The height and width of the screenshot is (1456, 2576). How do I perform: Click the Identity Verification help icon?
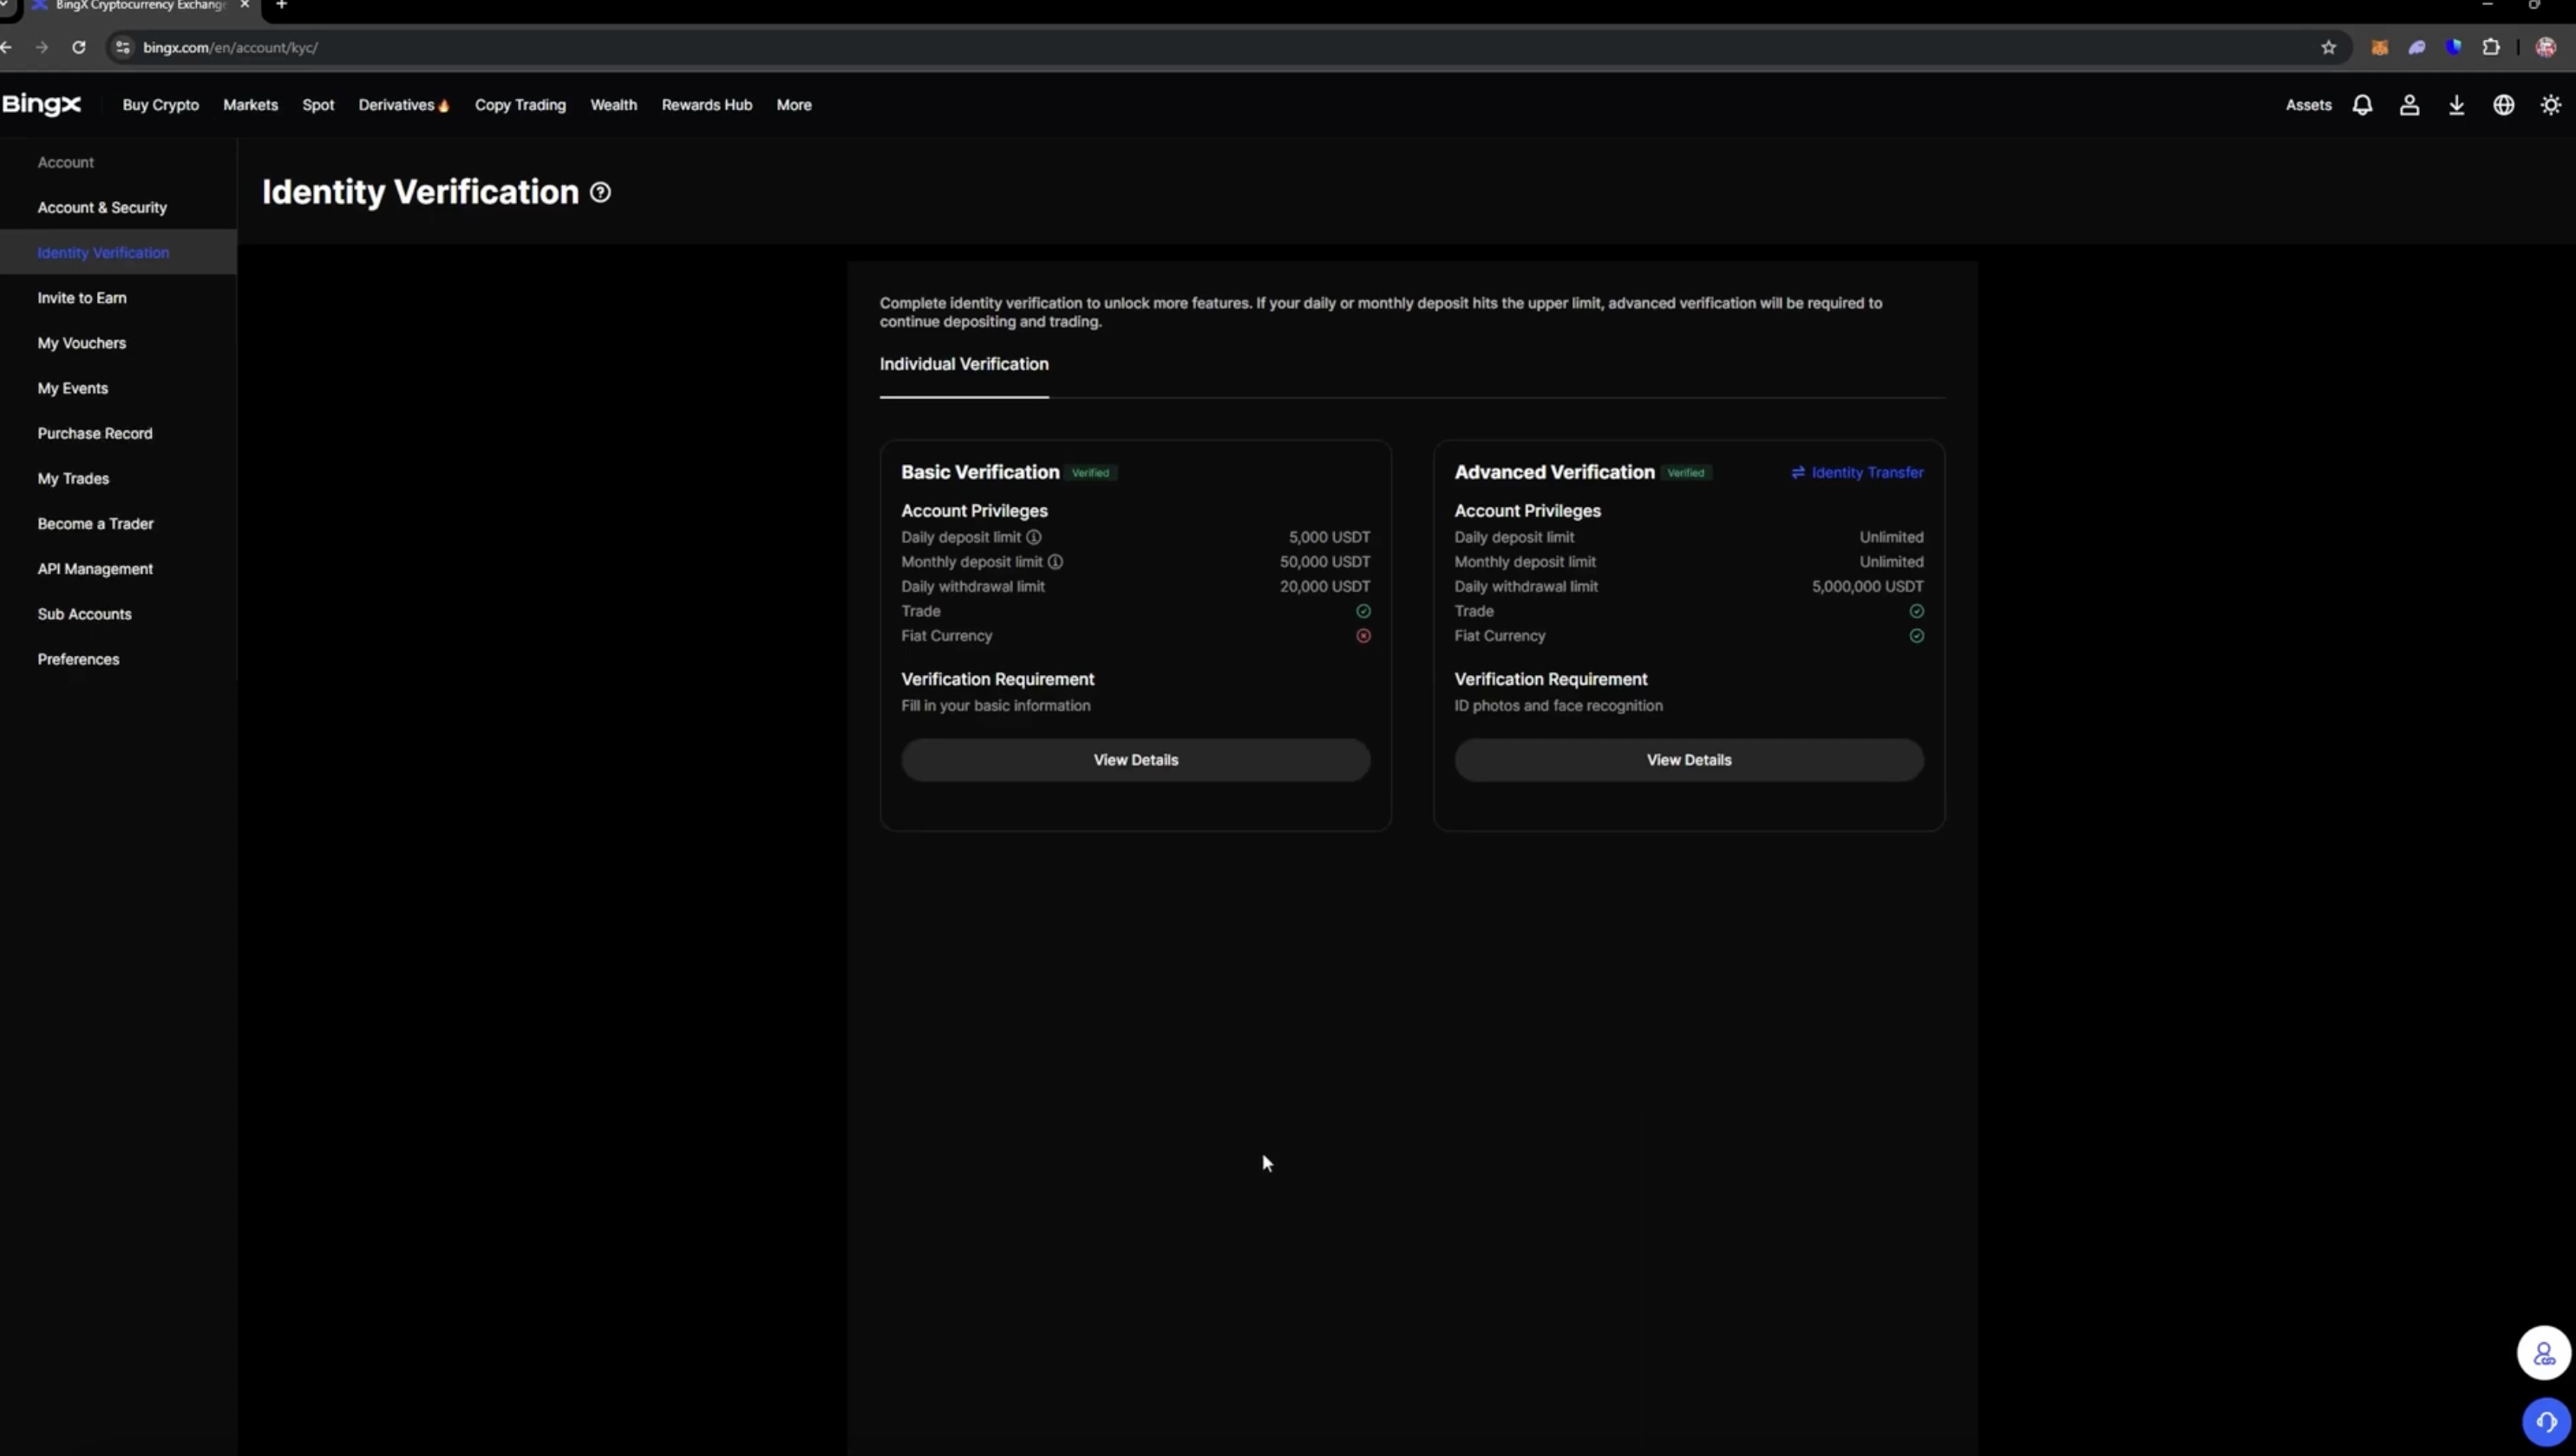pyautogui.click(x=600, y=192)
